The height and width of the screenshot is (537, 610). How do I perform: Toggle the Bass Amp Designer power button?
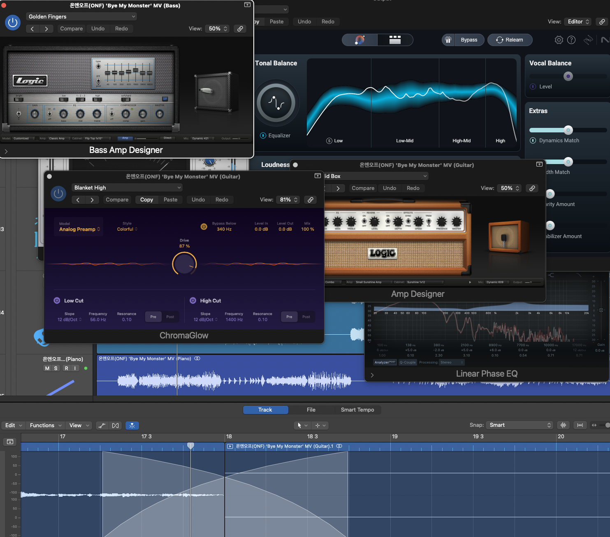click(x=13, y=23)
